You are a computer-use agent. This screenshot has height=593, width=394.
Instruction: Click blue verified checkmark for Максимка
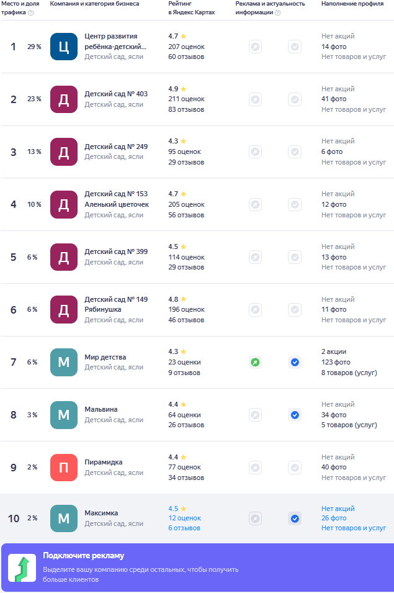pos(295,518)
